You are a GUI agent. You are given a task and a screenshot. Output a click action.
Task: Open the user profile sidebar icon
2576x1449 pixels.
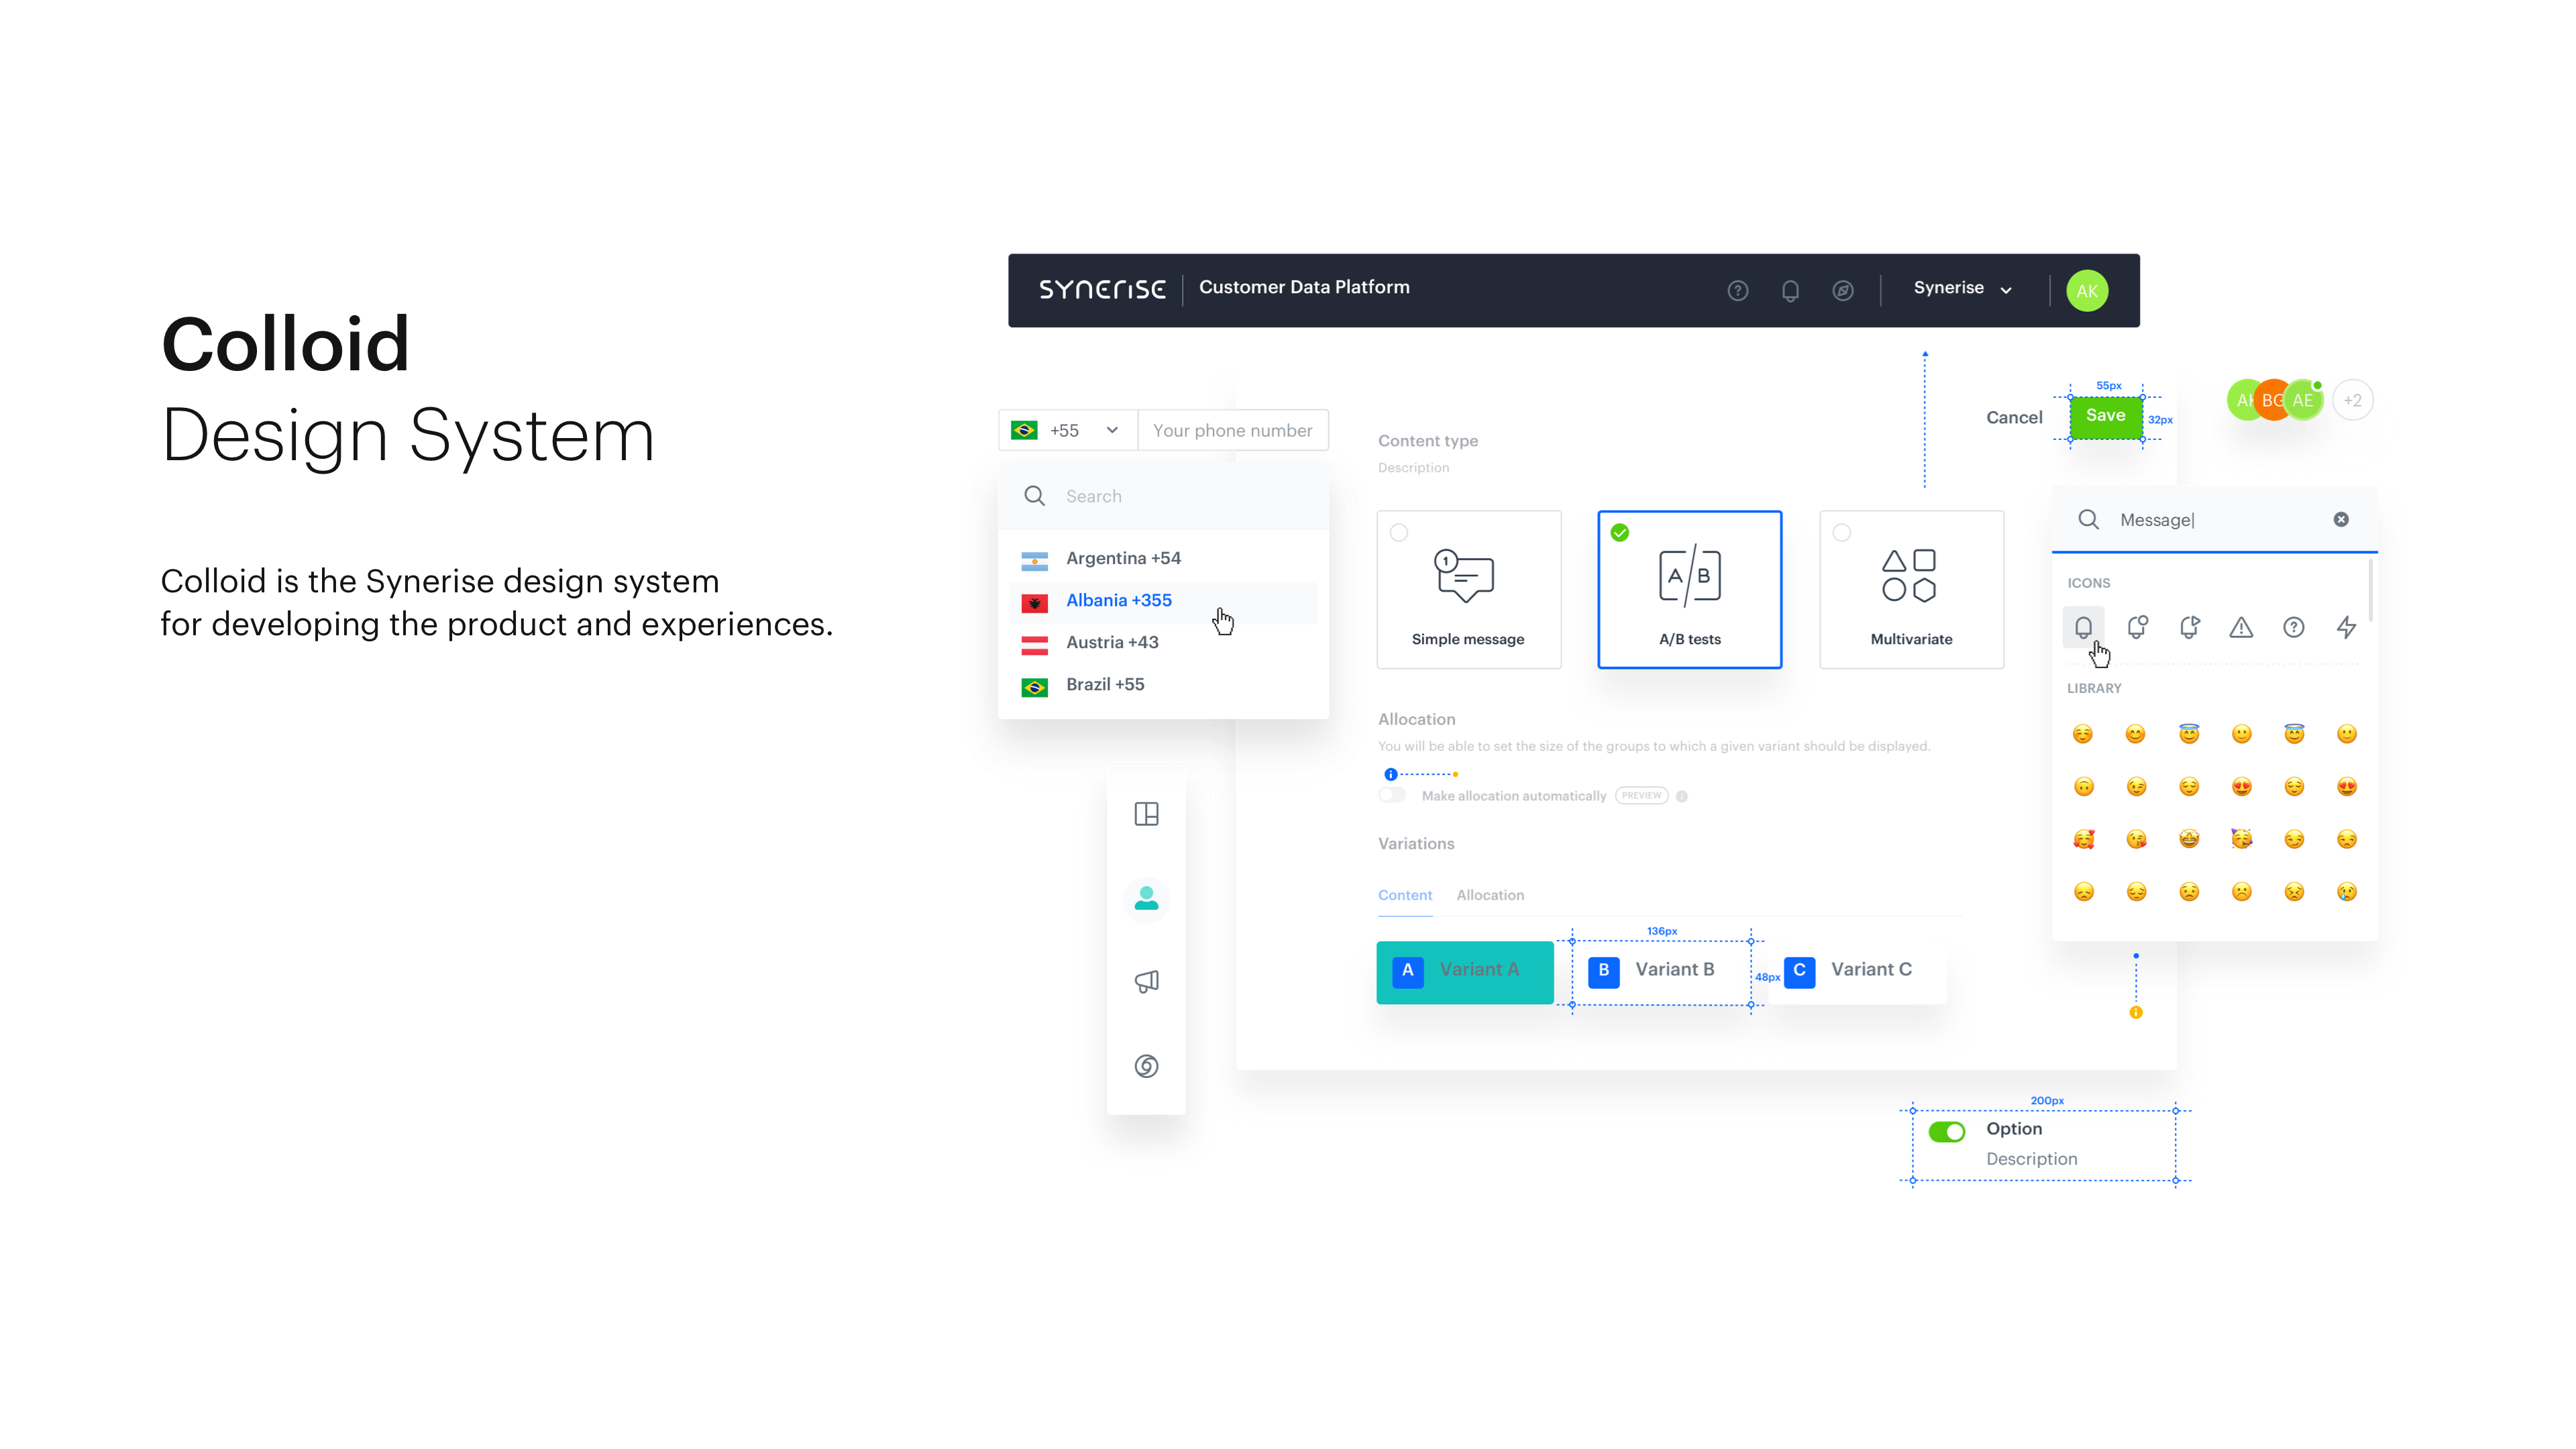coord(1147,898)
